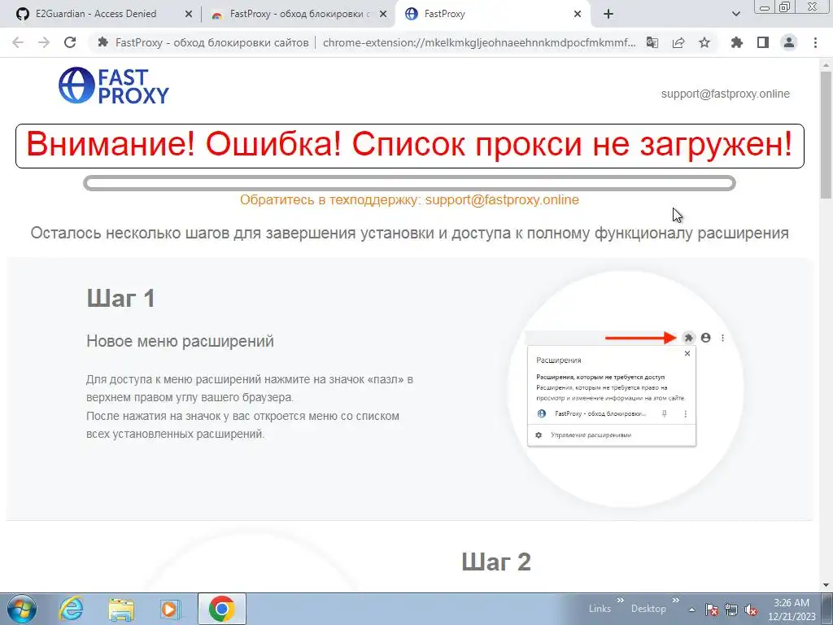
Task: Click the Новое меню расширений subtitle
Action: pos(180,341)
